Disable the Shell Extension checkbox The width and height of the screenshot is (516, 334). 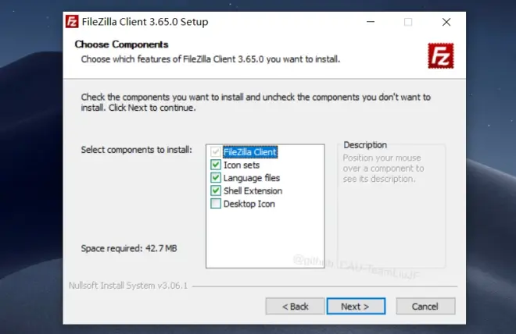point(216,190)
